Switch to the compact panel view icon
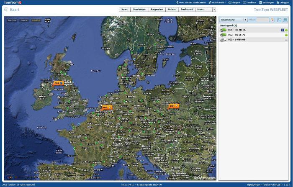The width and height of the screenshot is (293, 187). point(280,20)
